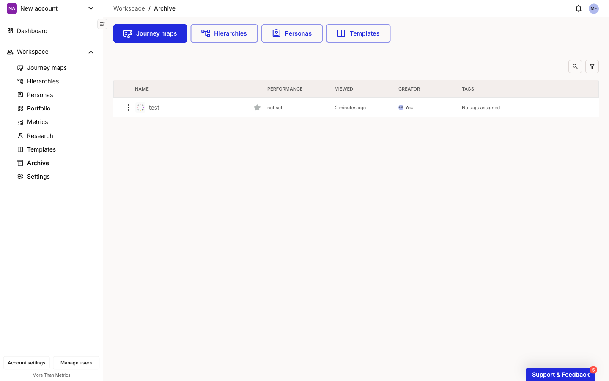Click the 'You' creator cell
The width and height of the screenshot is (609, 381).
[406, 108]
